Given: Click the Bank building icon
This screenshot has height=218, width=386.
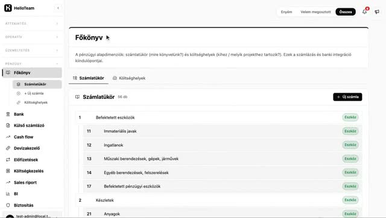Looking at the screenshot, I should [x=8, y=114].
